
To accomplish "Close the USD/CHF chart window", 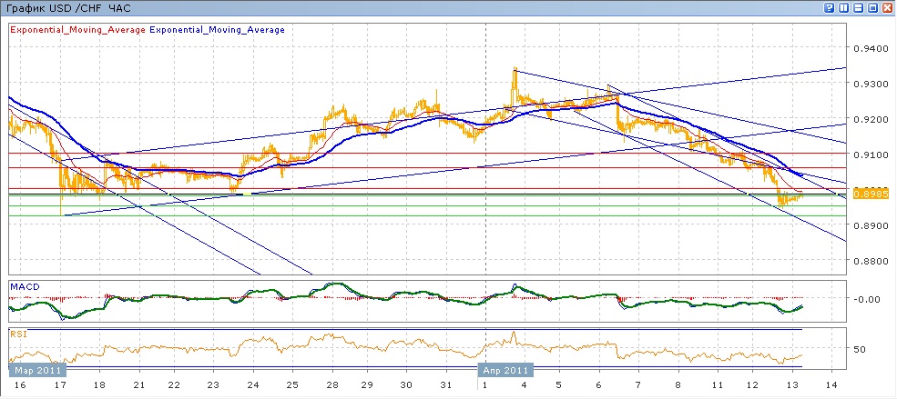I will (887, 7).
